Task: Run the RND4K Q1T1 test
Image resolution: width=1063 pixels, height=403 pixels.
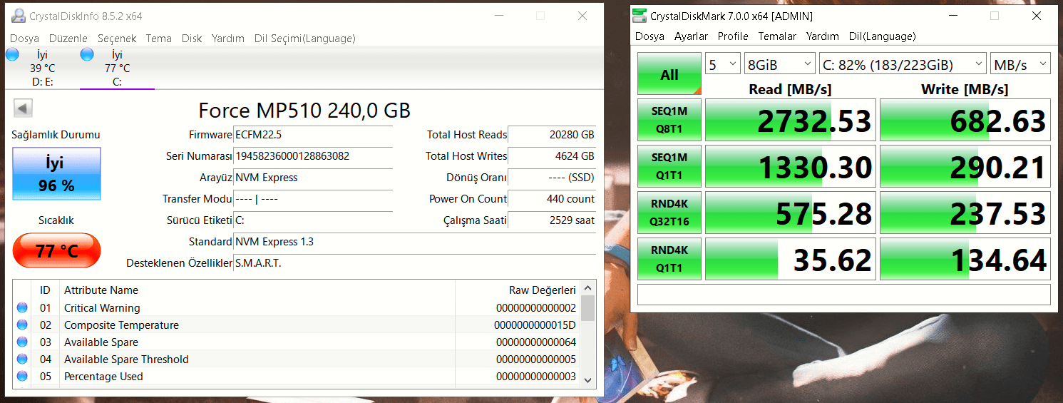Action: [669, 259]
